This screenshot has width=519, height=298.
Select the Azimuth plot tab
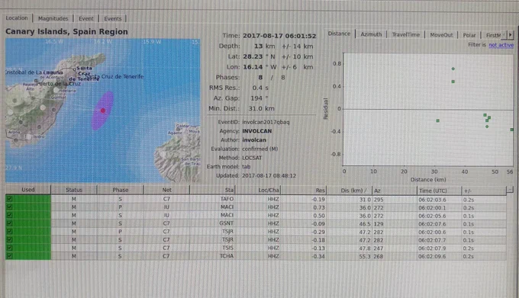coord(371,34)
